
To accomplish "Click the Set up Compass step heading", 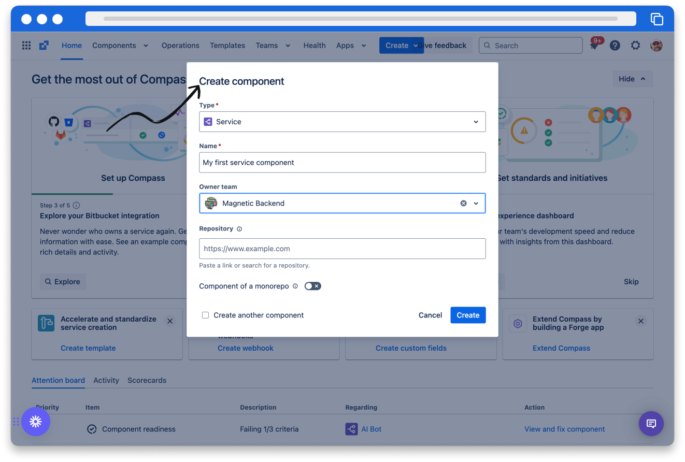I will 133,178.
